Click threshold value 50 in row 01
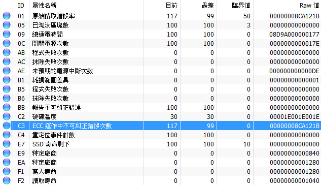Image resolution: width=321 pixels, height=186 pixels. [x=246, y=16]
